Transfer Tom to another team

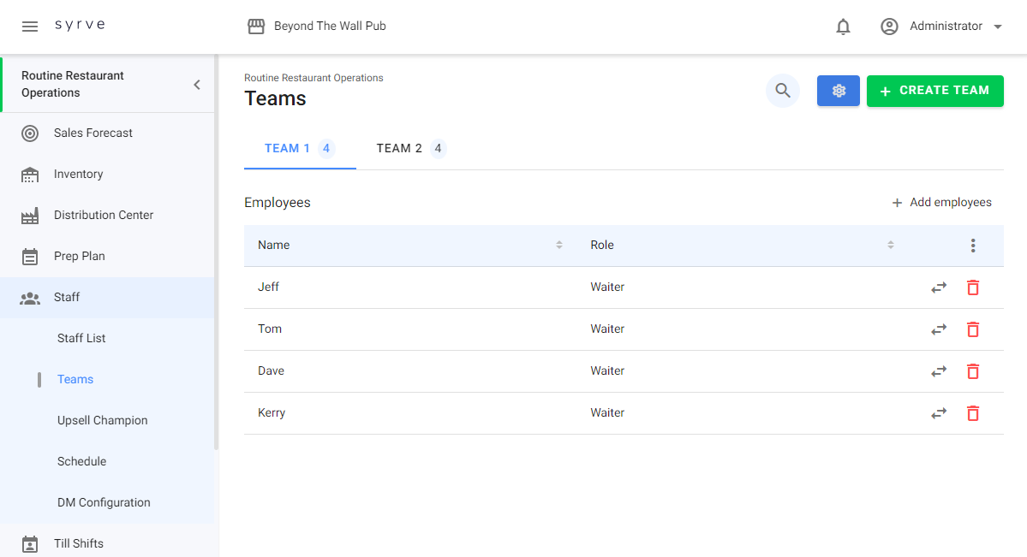939,329
